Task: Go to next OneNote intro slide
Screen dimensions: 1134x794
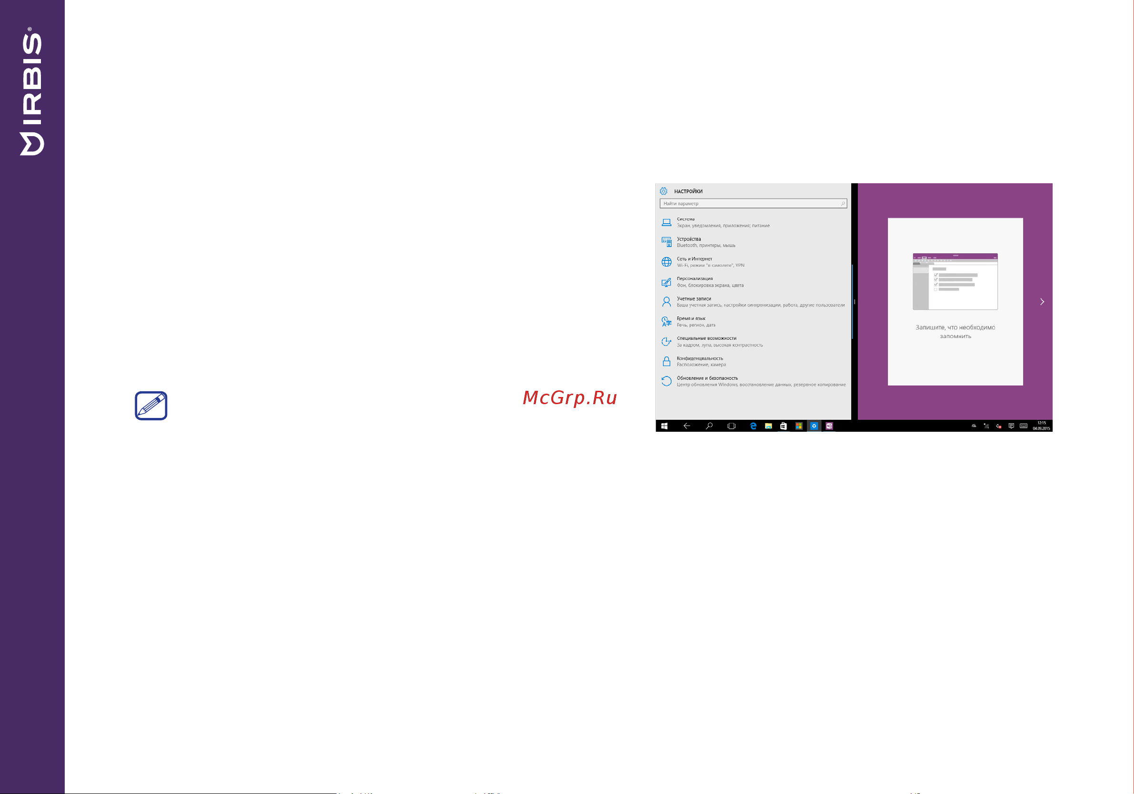Action: coord(1042,302)
